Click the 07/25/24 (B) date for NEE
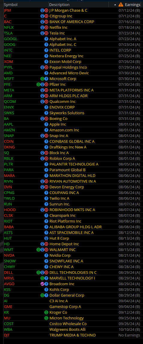 130,56
